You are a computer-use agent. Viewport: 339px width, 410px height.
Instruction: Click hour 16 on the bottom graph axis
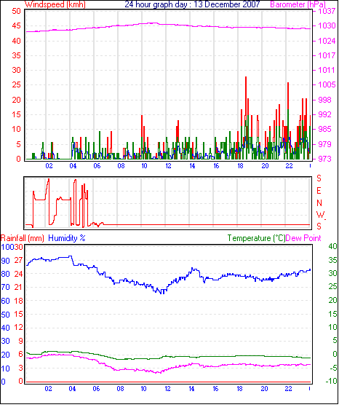point(215,389)
